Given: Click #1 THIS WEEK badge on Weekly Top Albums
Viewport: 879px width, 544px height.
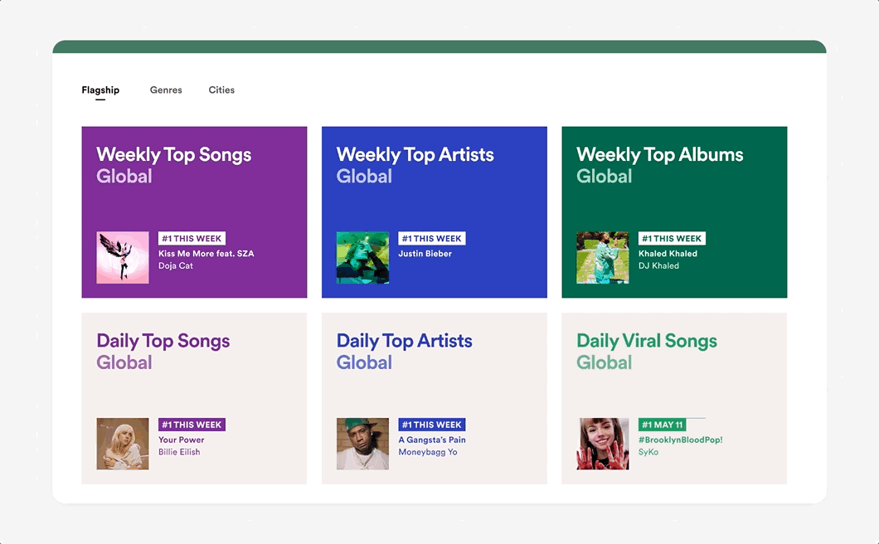Looking at the screenshot, I should tap(672, 238).
